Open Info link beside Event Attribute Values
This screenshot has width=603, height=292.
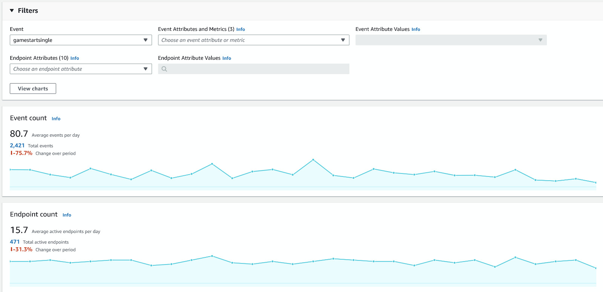416,29
